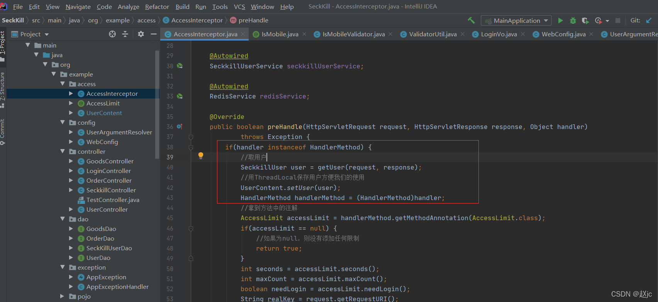Image resolution: width=658 pixels, height=302 pixels.
Task: Open the Commit tool window tab
Action: (3, 131)
